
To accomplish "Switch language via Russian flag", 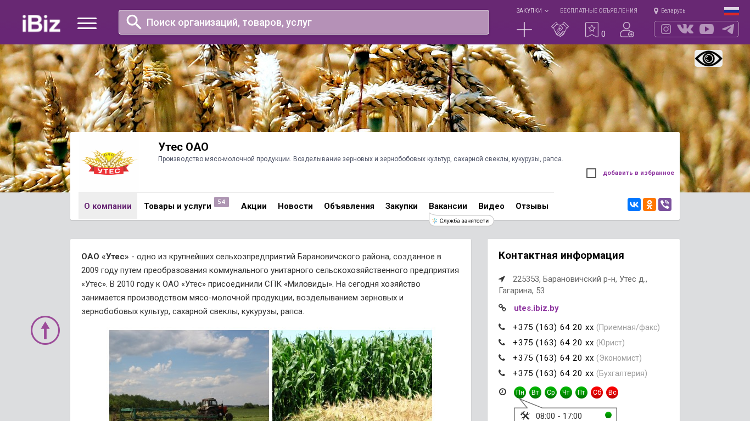I will [731, 11].
